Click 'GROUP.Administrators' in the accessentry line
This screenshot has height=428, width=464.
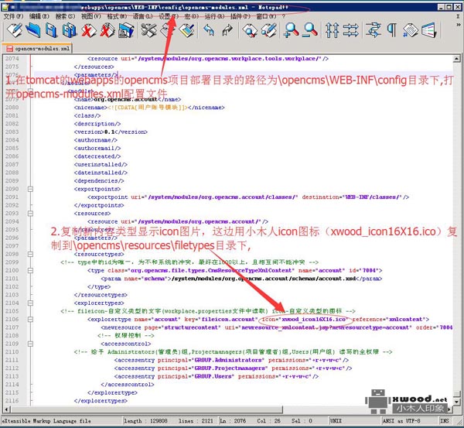pos(228,360)
